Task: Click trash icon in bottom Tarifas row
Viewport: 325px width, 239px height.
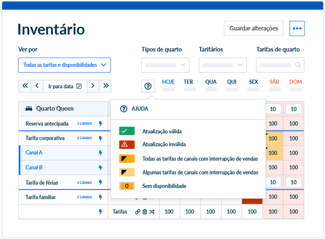Action: point(144,212)
